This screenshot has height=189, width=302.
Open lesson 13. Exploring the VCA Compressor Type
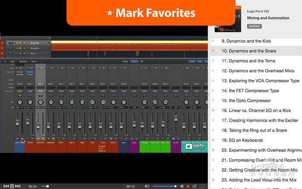click(261, 81)
